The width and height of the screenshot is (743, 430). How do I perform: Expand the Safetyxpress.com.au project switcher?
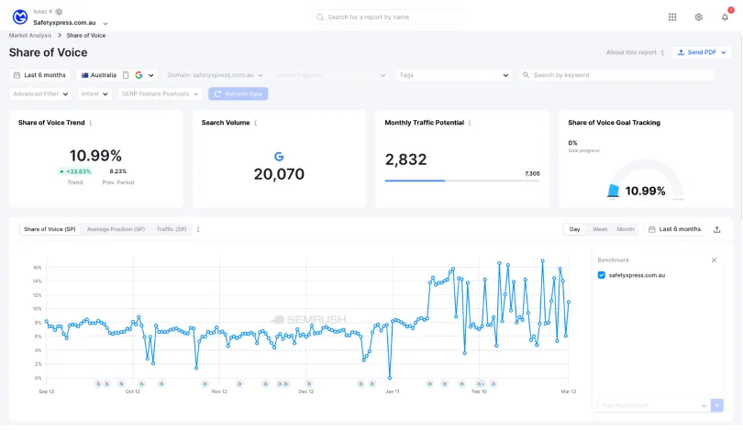point(105,23)
